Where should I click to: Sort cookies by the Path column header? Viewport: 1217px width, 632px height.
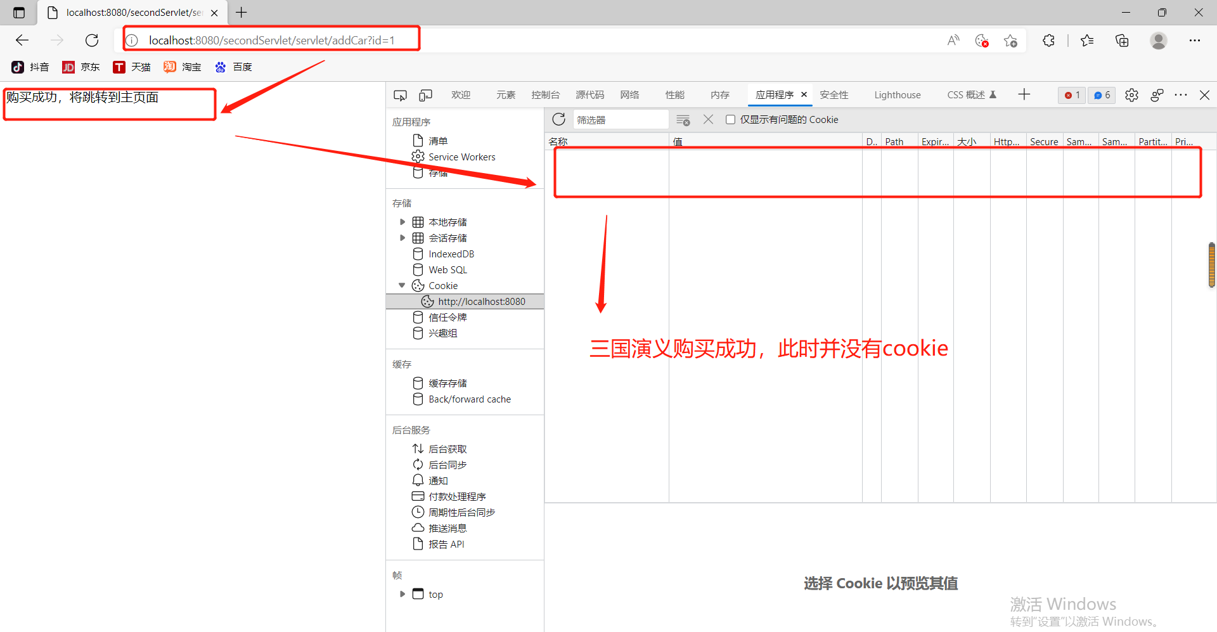[x=899, y=142]
